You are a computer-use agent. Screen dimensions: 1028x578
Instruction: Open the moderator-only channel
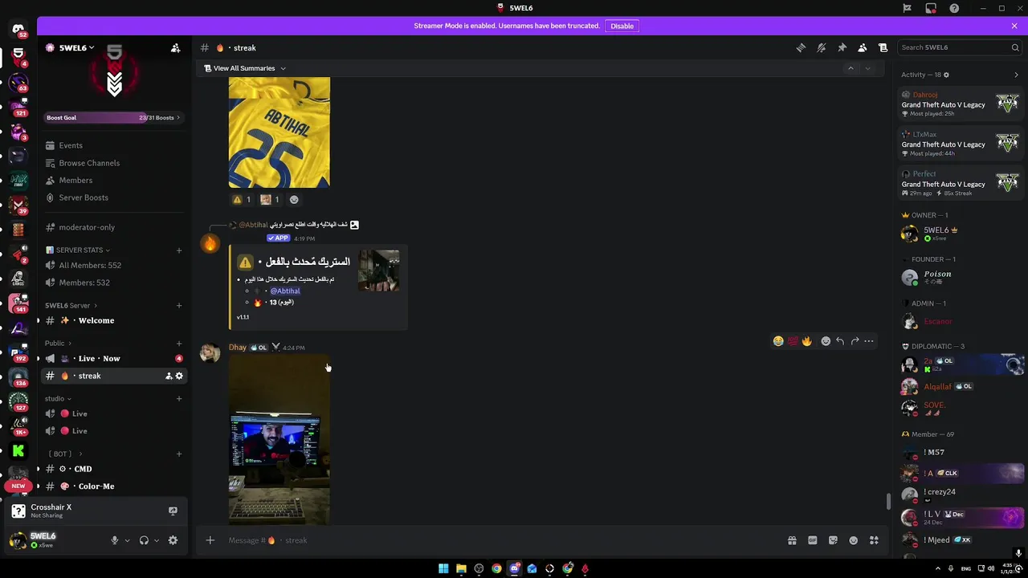coord(115,227)
